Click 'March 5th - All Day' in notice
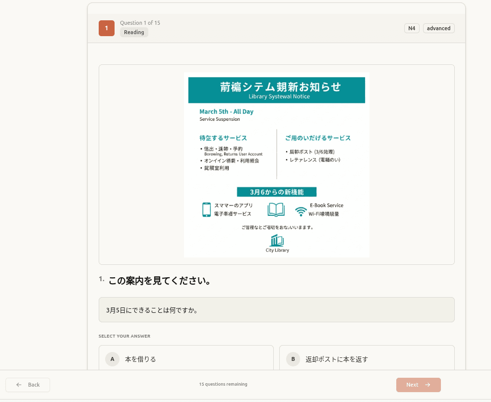The width and height of the screenshot is (491, 402). click(x=226, y=111)
